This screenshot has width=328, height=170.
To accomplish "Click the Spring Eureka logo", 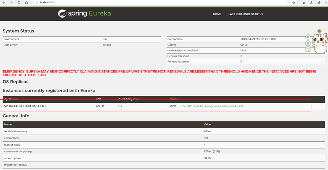I will (84, 14).
